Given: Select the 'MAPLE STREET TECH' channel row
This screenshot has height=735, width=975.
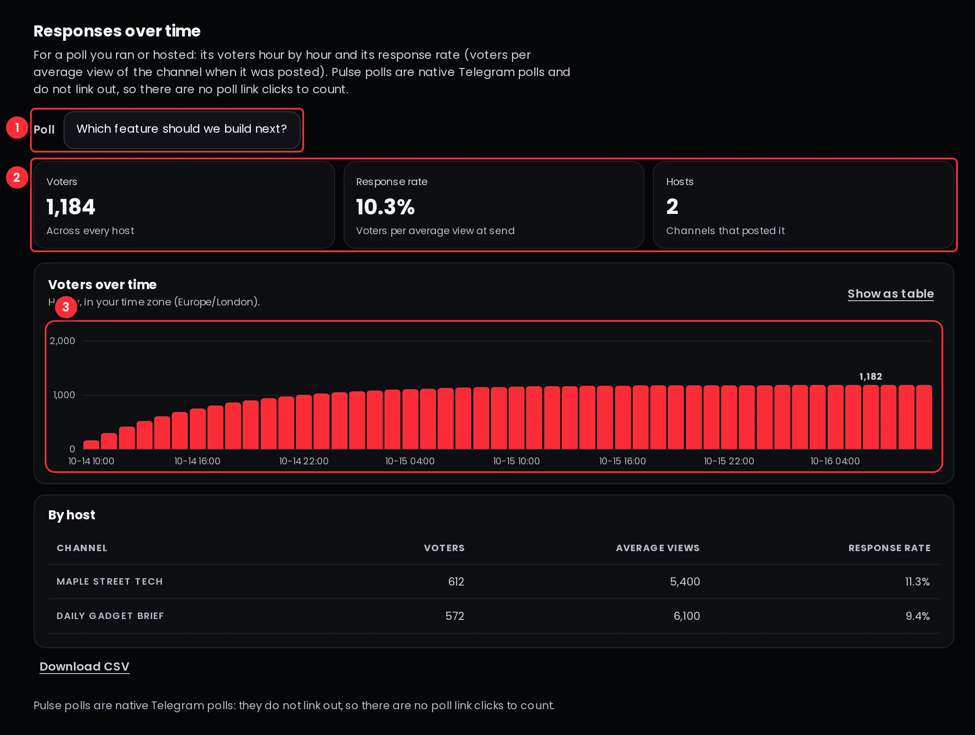Looking at the screenshot, I should (494, 582).
